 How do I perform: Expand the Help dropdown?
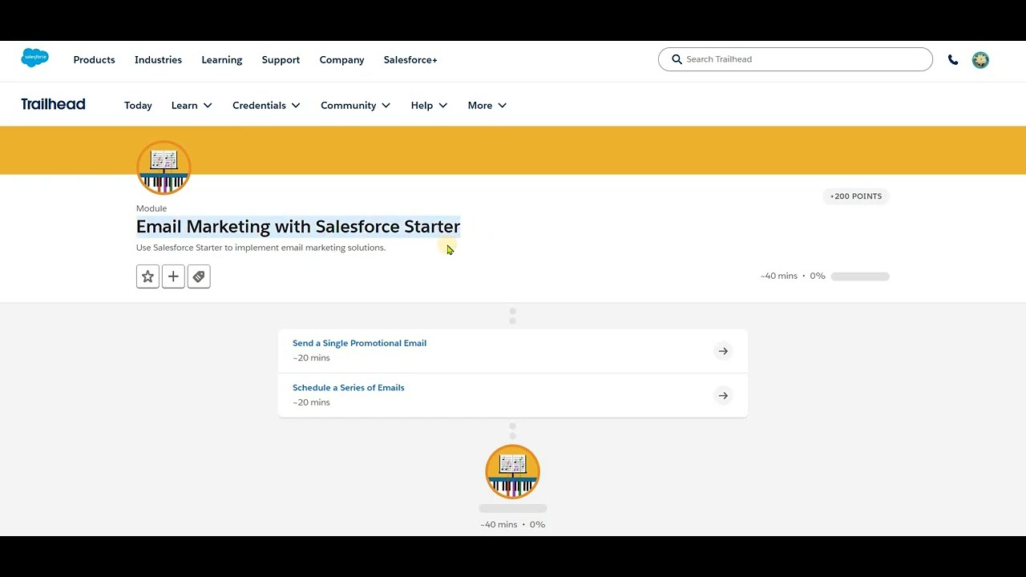click(x=429, y=105)
